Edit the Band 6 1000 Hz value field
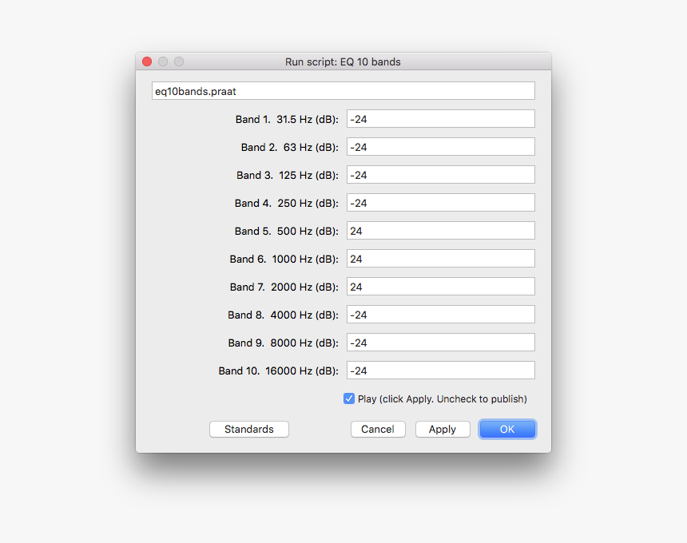 (440, 259)
